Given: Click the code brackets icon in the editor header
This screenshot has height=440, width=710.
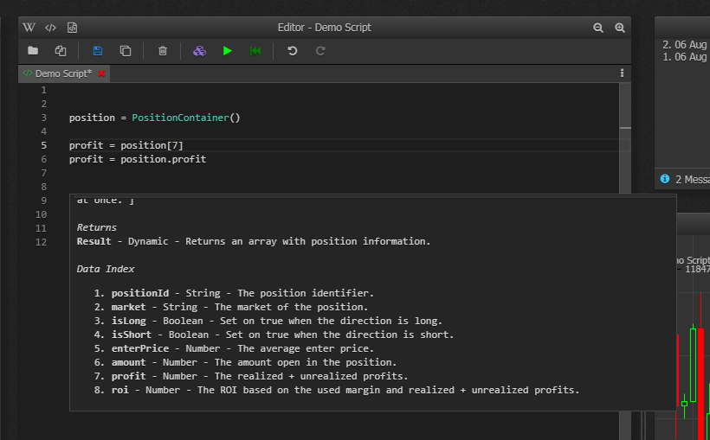Looking at the screenshot, I should point(50,28).
